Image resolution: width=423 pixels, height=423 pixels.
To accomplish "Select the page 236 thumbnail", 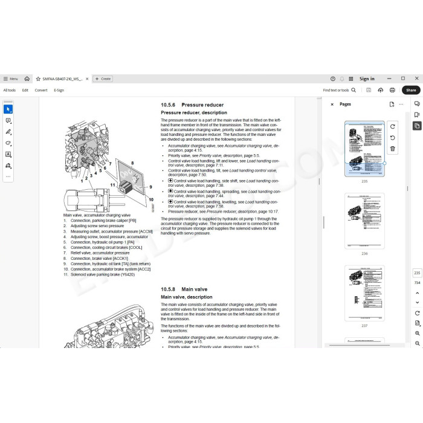I will [364, 221].
